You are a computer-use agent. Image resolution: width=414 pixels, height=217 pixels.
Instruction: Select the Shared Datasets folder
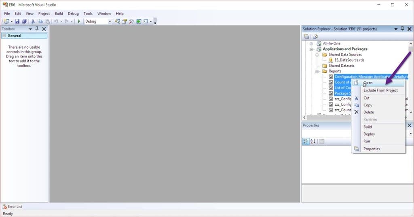[x=341, y=66]
